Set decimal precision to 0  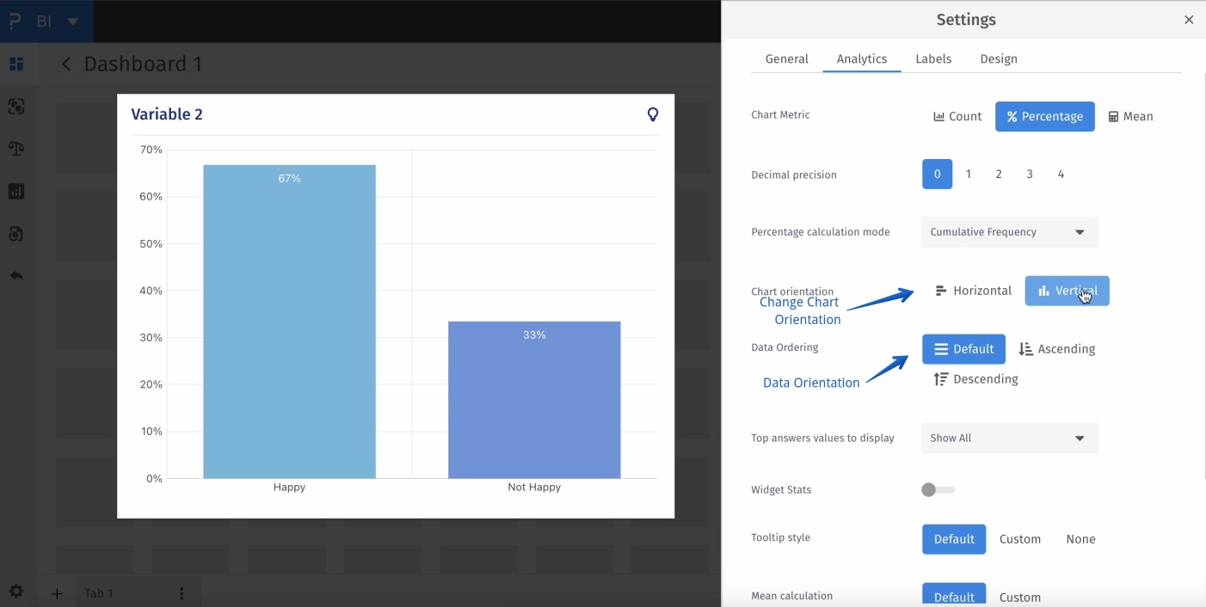938,174
